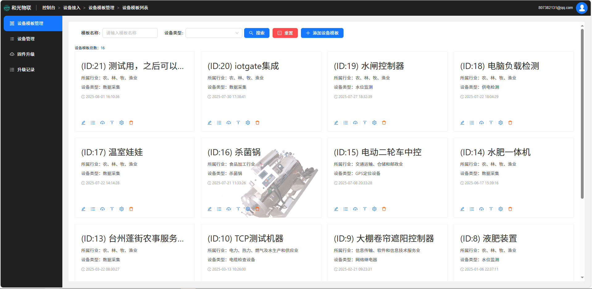The height and width of the screenshot is (289, 592).
Task: Edit the iotgate集成 template via pencil icon
Action: 210,123
